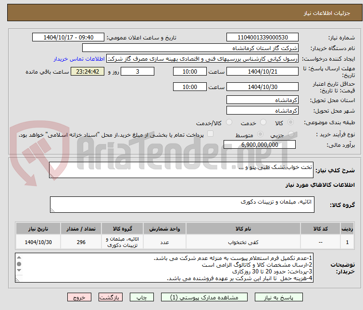Toggle the Islamic treasury payment checkbox
Screen dimensions: 363x310
pyautogui.click(x=210, y=134)
